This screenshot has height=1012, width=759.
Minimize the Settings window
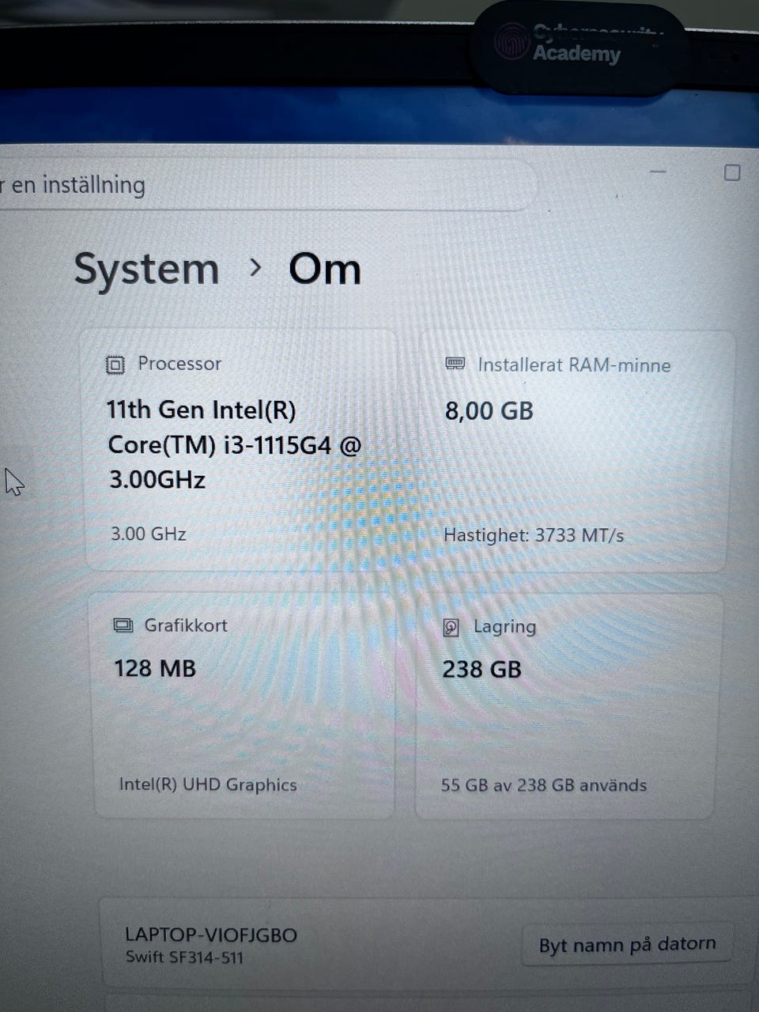pos(658,172)
